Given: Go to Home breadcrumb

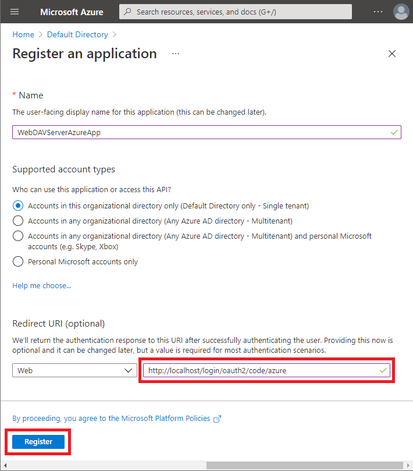Looking at the screenshot, I should [x=23, y=34].
